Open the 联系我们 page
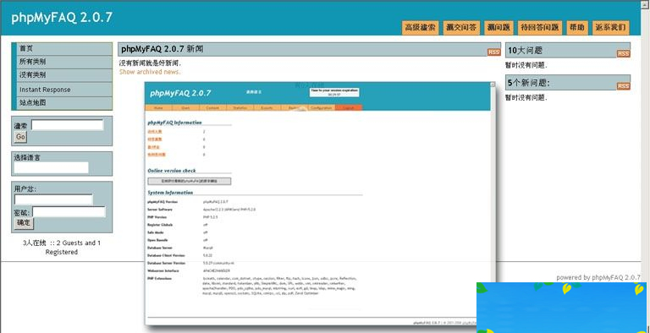 610,28
